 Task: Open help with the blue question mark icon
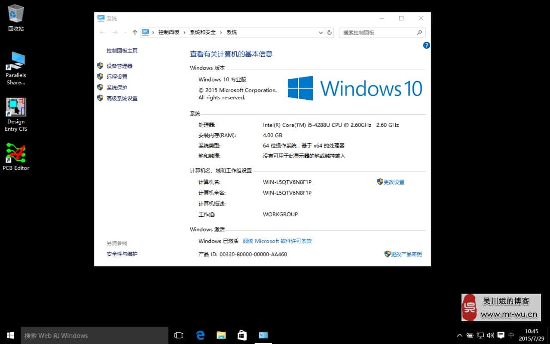(426, 45)
